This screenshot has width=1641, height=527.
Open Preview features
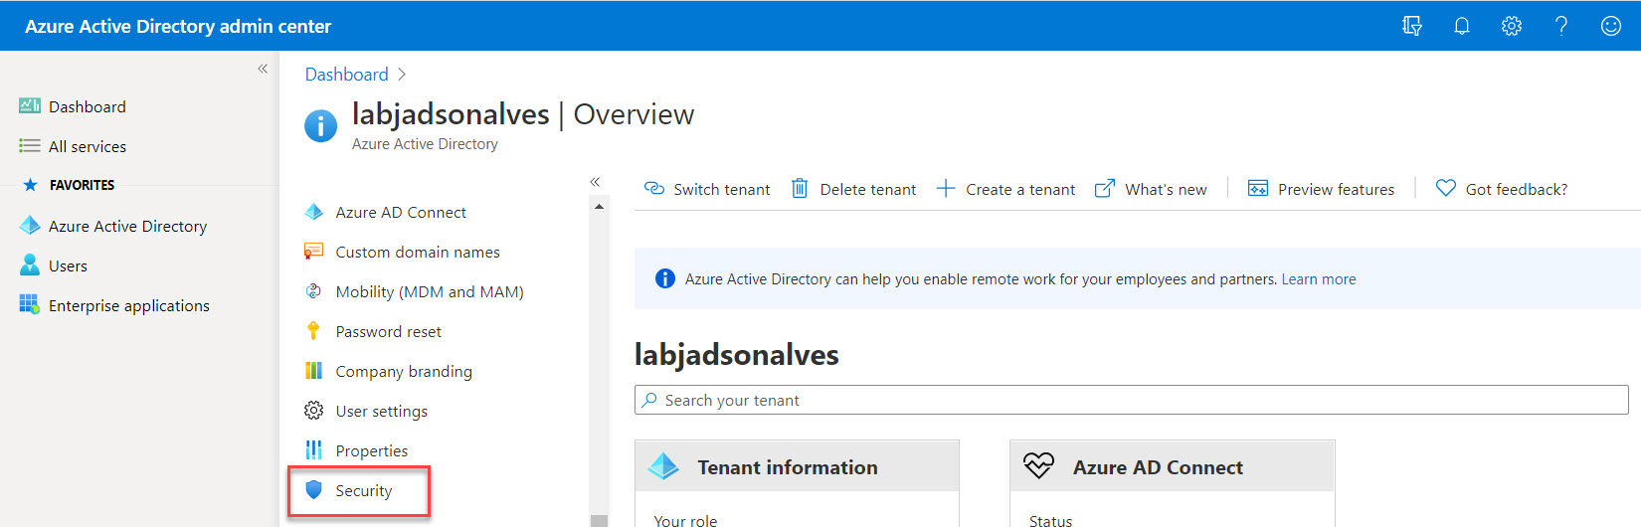(1321, 189)
